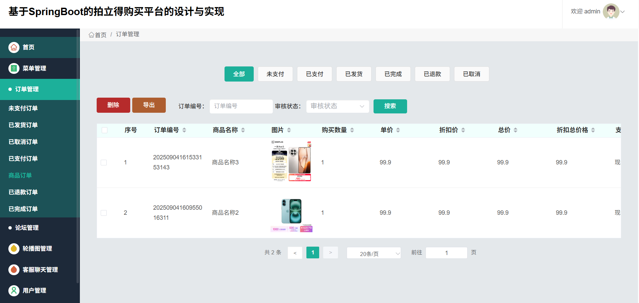
Task: Click the breadcrumb home icon
Action: click(x=91, y=35)
